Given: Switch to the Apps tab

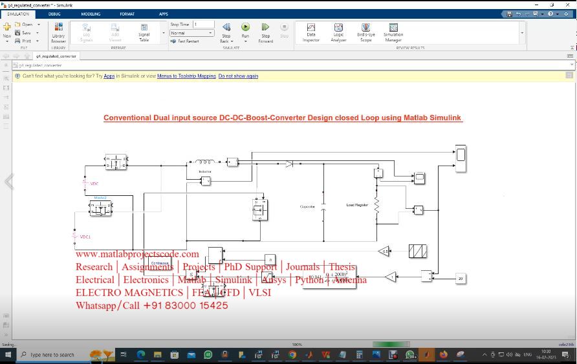Looking at the screenshot, I should [164, 14].
